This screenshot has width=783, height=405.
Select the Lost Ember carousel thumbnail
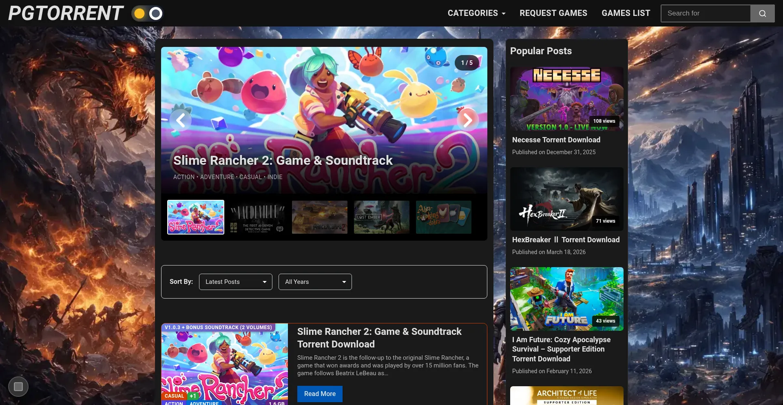coord(382,217)
